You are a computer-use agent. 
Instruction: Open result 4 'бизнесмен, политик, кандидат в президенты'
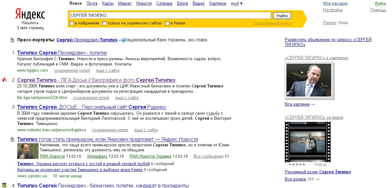click(103, 185)
